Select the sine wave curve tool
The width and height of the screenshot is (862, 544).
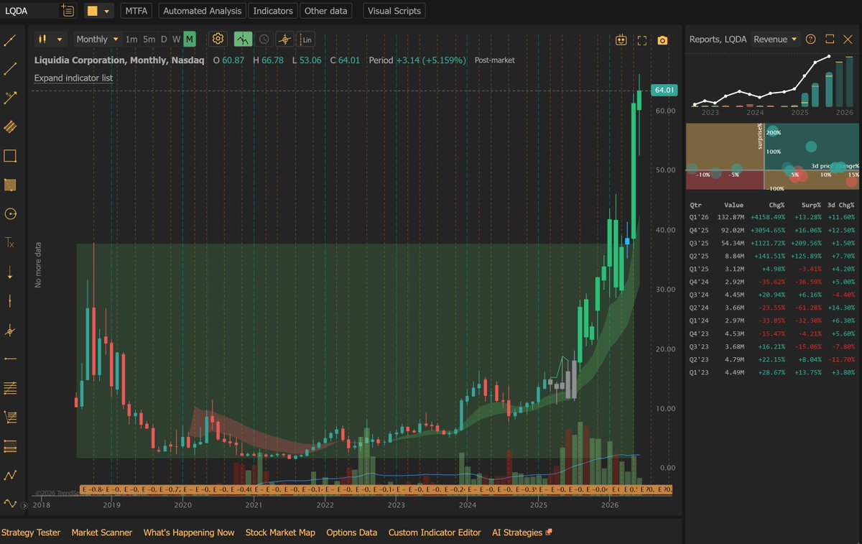[10, 503]
